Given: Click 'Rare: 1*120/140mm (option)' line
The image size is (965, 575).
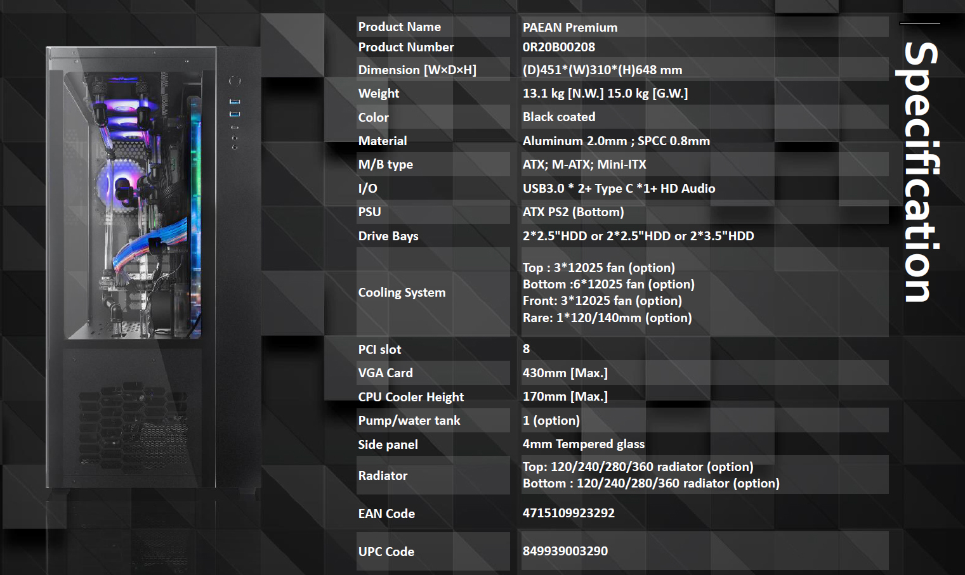Looking at the screenshot, I should point(607,318).
